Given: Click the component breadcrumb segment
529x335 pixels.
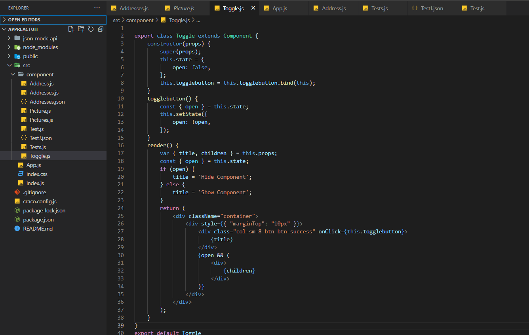Looking at the screenshot, I should [140, 20].
